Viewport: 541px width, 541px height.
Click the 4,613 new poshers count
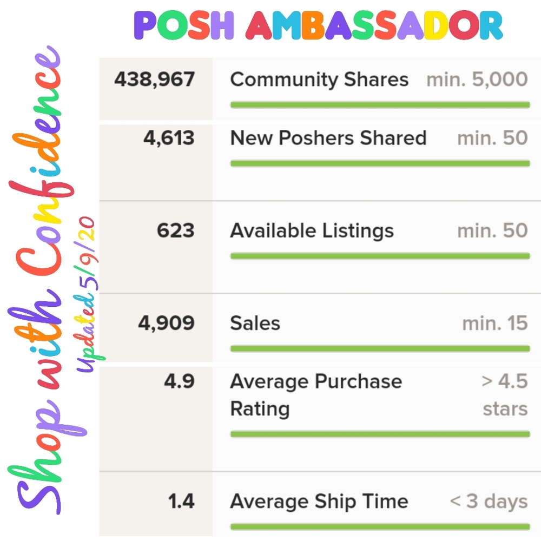169,138
